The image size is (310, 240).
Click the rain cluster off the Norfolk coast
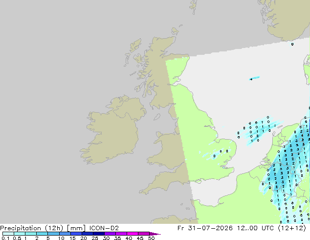coord(259,130)
